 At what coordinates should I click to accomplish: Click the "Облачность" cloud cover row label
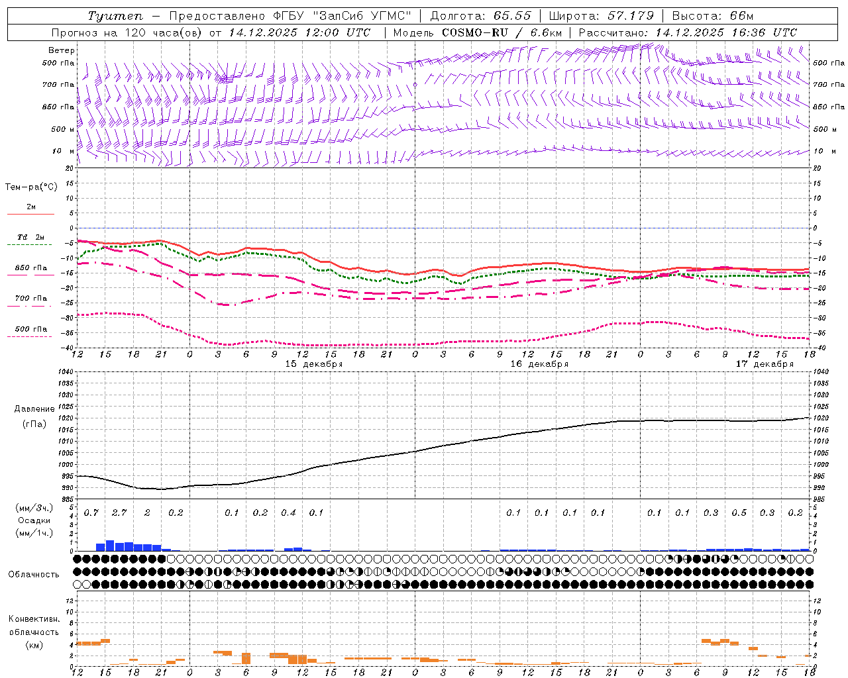pos(34,575)
